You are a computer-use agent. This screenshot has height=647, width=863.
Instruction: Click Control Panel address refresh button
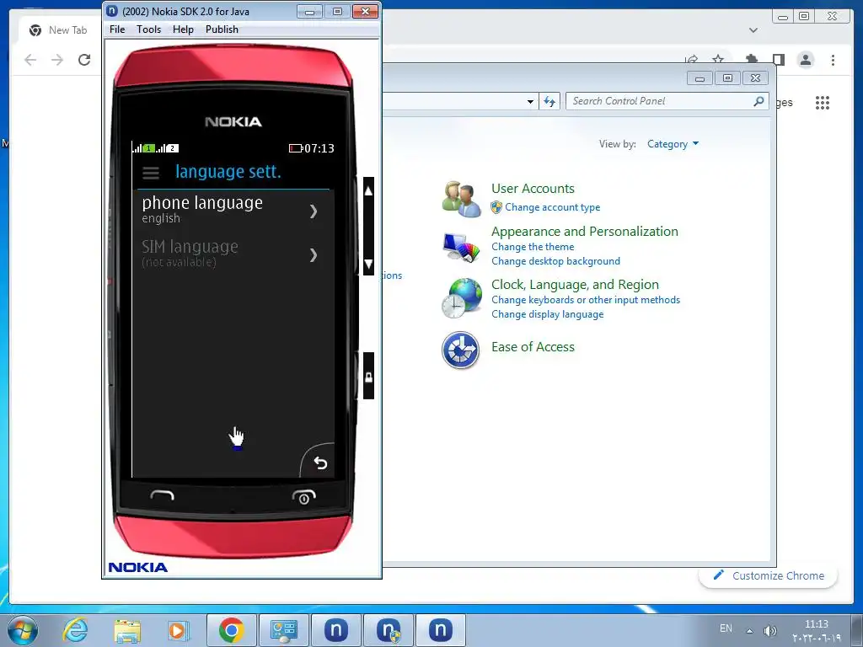point(549,101)
